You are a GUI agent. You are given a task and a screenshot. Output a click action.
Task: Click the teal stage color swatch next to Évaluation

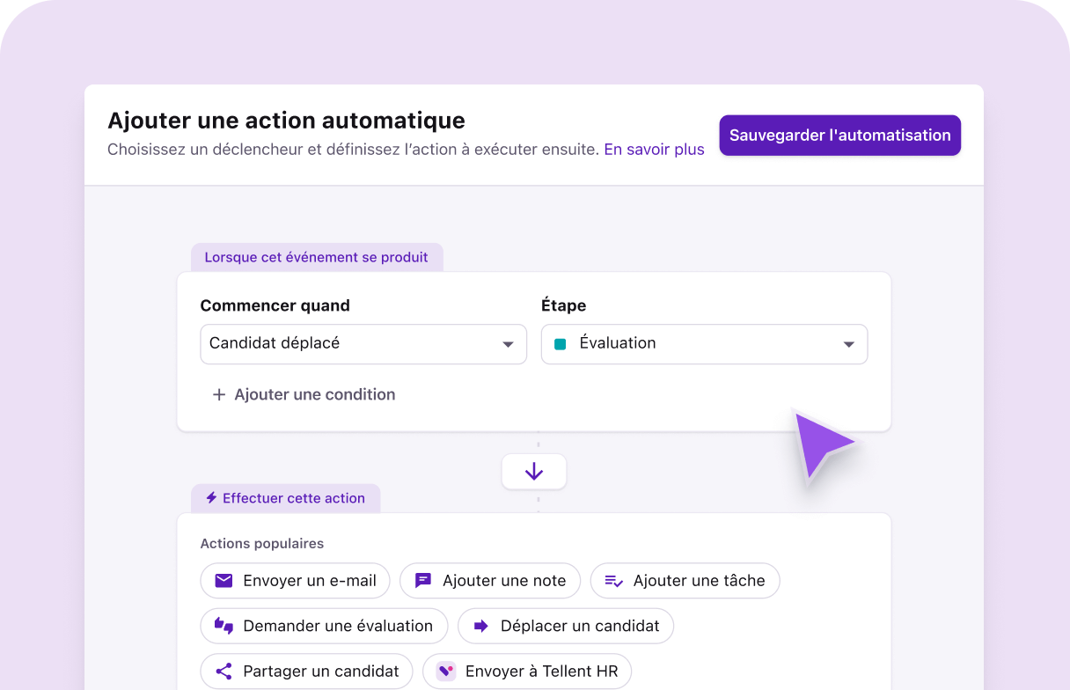pos(559,343)
